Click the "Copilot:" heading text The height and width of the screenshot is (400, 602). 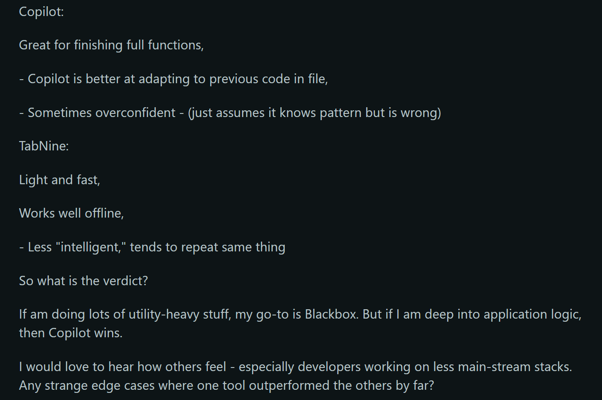click(x=41, y=12)
